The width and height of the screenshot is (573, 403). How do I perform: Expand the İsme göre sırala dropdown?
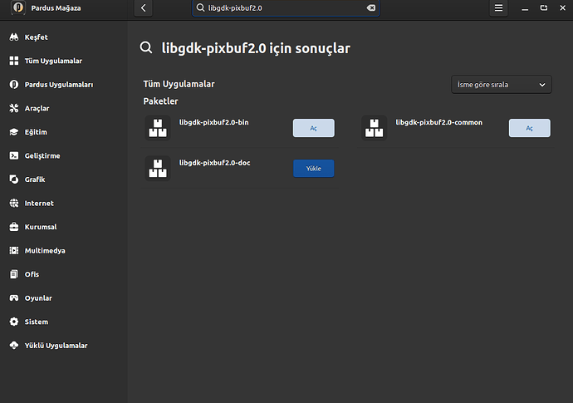pyautogui.click(x=502, y=85)
